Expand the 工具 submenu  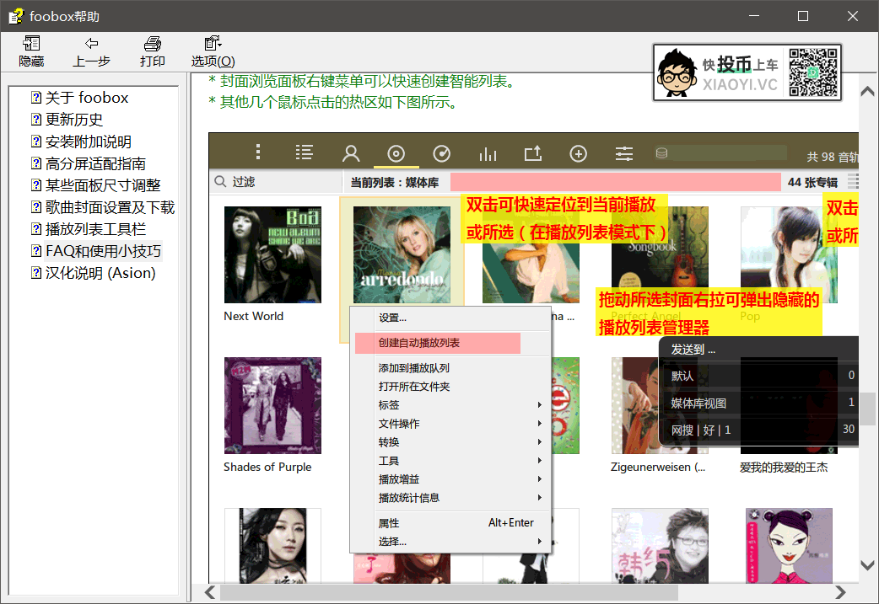[450, 461]
